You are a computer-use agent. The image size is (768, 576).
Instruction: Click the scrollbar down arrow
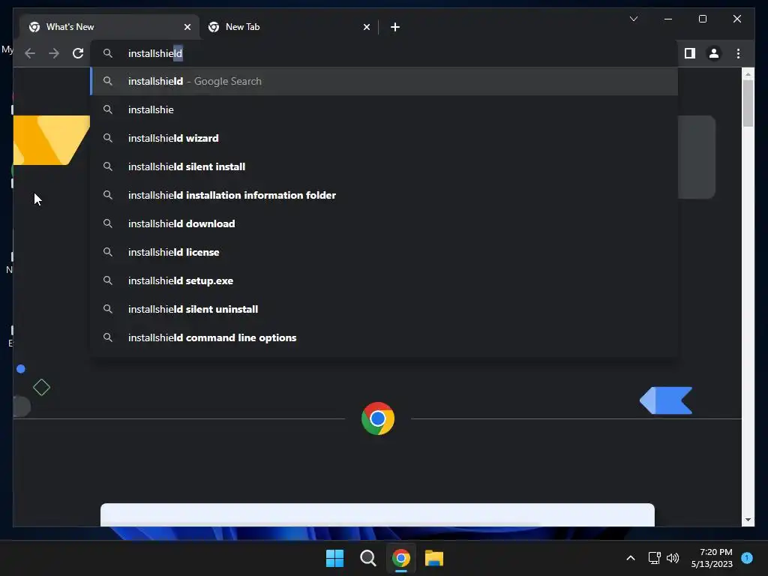[x=748, y=520]
